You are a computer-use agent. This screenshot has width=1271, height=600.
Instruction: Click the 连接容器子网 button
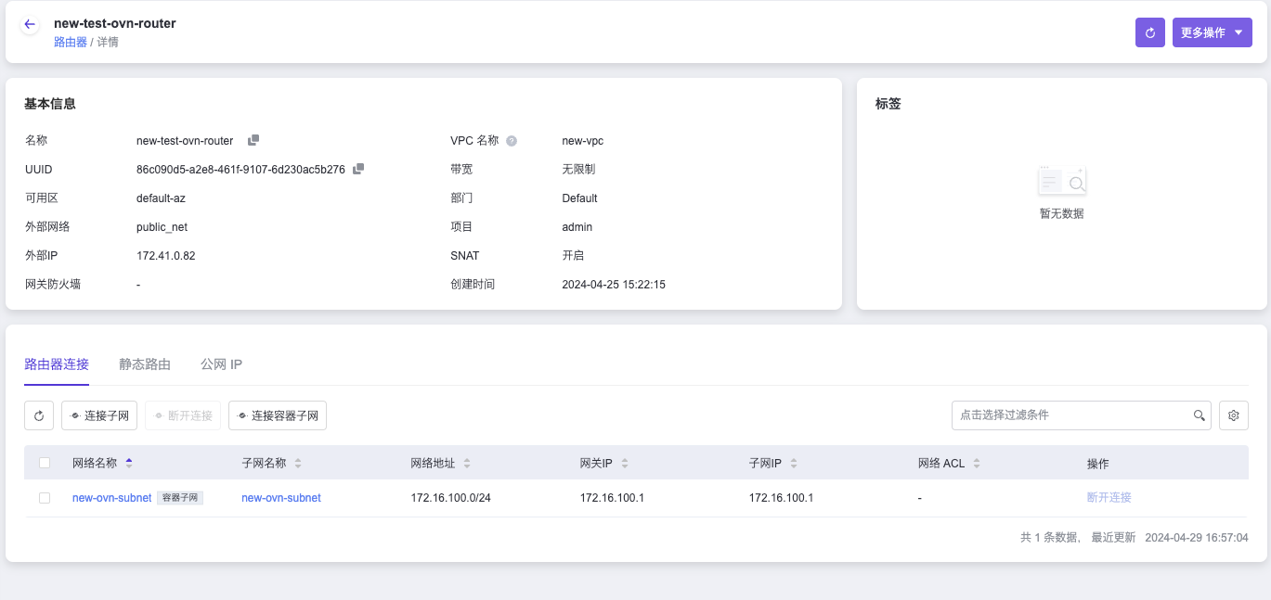(278, 415)
